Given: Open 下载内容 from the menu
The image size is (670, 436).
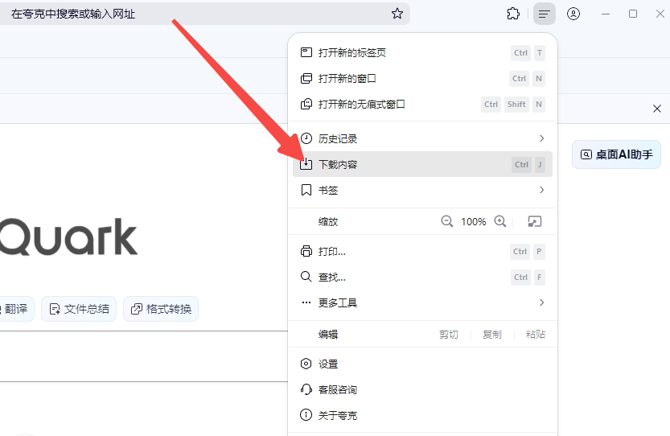Looking at the screenshot, I should pyautogui.click(x=422, y=164).
